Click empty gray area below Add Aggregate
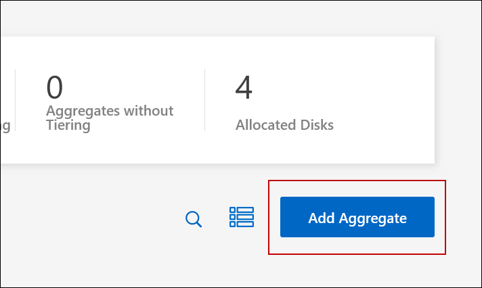The width and height of the screenshot is (482, 288). point(357,272)
